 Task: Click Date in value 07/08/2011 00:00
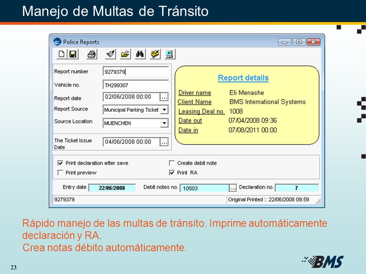pos(252,130)
